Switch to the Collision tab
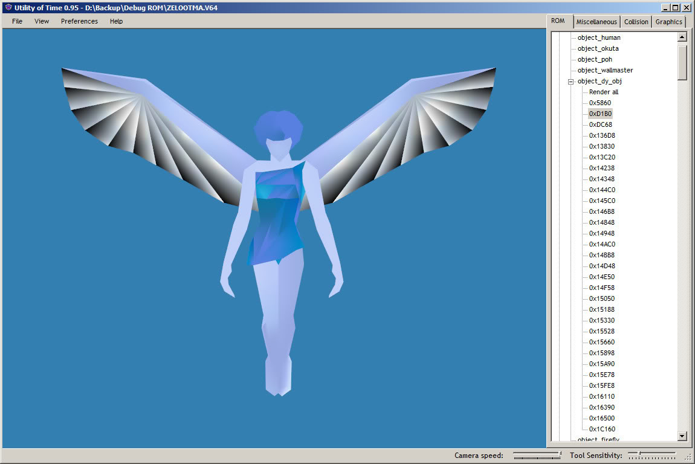Image resolution: width=695 pixels, height=464 pixels. [x=636, y=22]
